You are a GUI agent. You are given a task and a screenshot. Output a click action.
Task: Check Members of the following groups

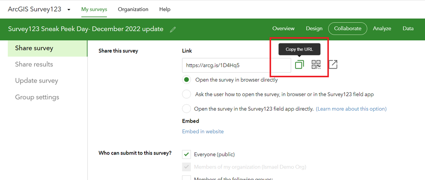point(186,178)
